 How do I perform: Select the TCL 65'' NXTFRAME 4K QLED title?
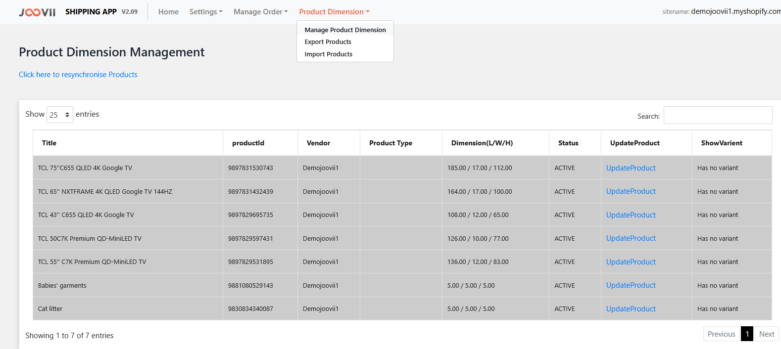point(105,192)
